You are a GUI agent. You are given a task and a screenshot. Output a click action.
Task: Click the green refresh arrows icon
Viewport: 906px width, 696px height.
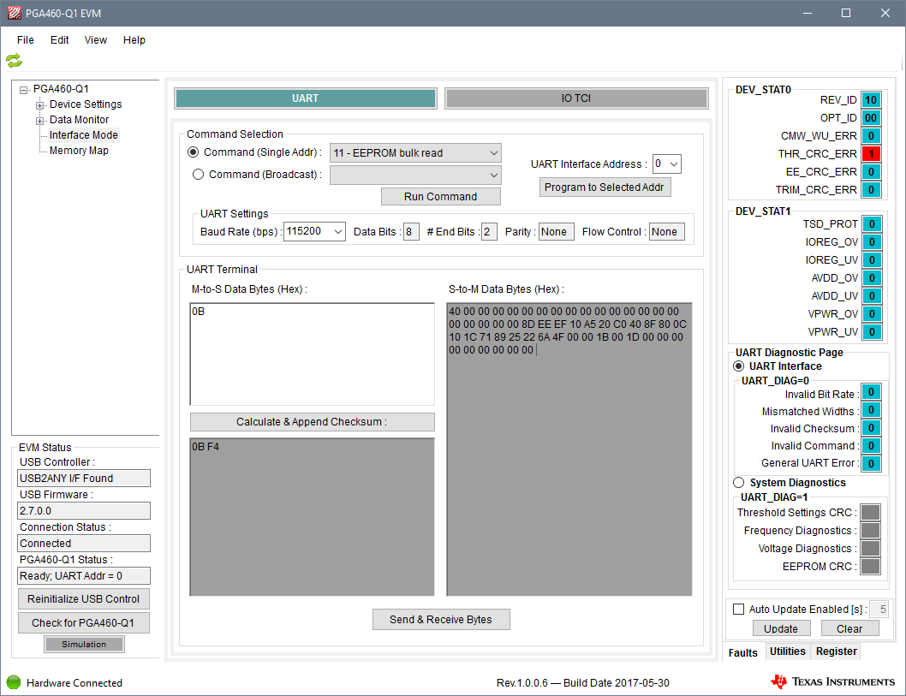pos(14,60)
